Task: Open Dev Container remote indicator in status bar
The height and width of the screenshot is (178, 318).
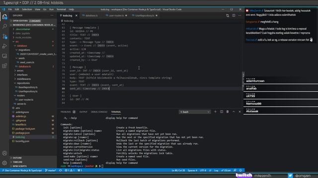Action: coord(22,171)
